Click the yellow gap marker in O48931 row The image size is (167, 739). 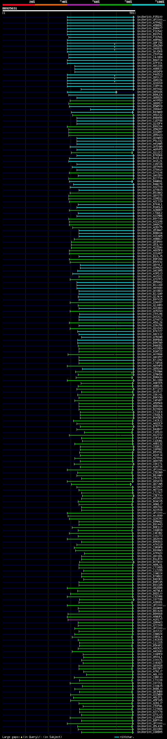point(115,50)
